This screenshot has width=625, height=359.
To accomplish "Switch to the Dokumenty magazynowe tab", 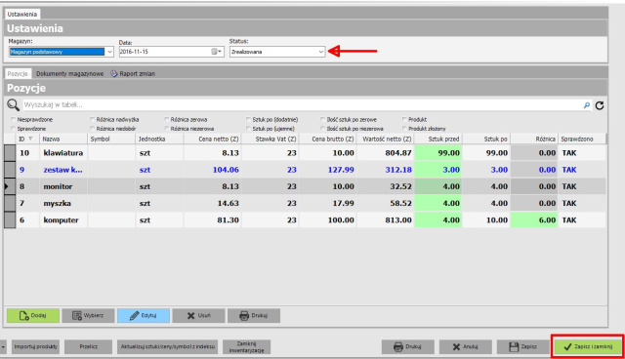I will coord(69,73).
